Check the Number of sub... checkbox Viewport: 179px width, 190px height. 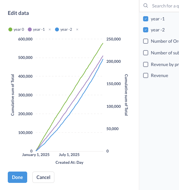tap(146, 53)
